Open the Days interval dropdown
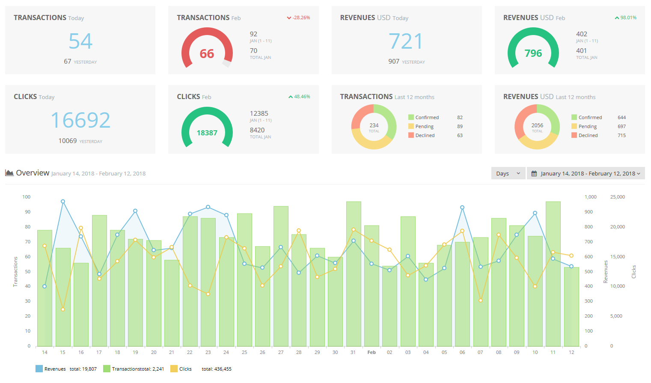This screenshot has width=651, height=383. coord(508,173)
